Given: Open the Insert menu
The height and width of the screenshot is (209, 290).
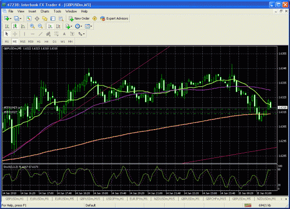Looking at the screenshot, I should 32,11.
